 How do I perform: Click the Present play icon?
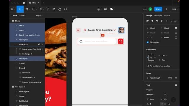167,9
